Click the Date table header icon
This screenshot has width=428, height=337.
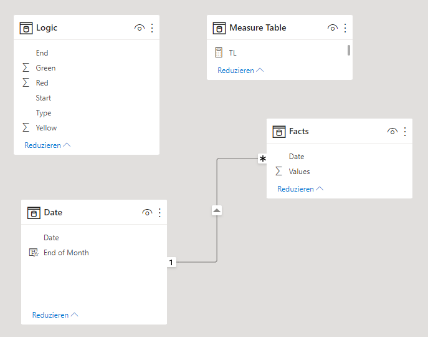[x=34, y=213]
